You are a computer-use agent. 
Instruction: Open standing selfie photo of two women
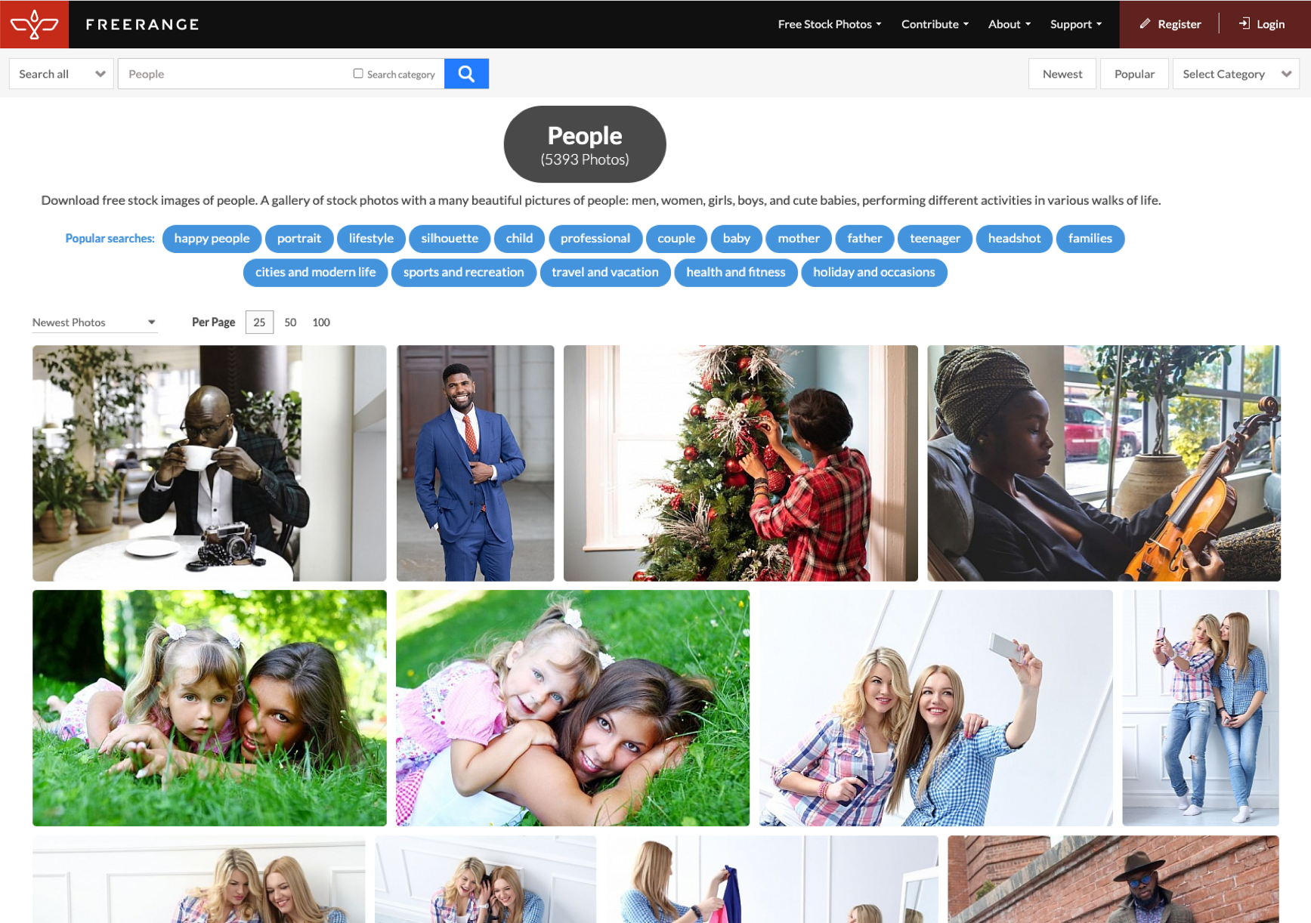[x=1201, y=708]
